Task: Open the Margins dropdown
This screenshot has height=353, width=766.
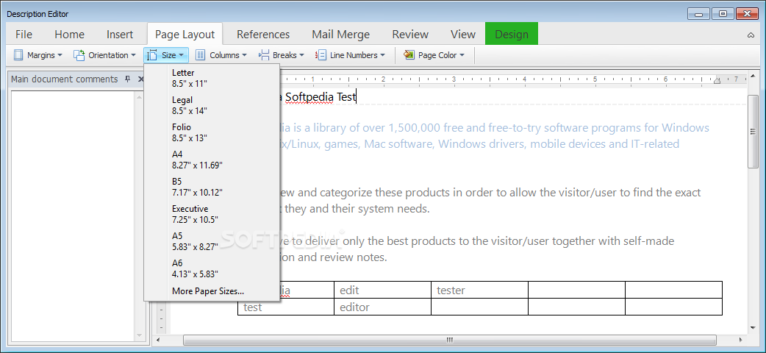Action: [38, 55]
